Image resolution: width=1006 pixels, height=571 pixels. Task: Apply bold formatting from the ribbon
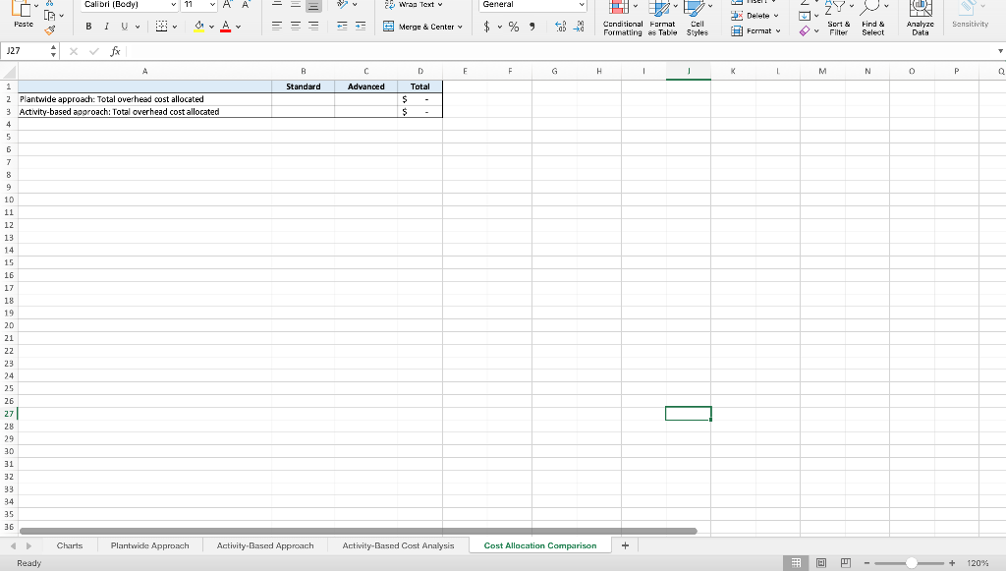88,27
